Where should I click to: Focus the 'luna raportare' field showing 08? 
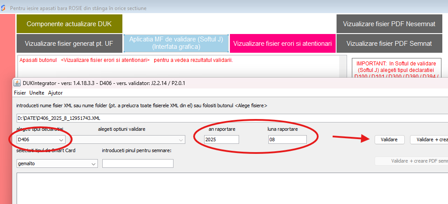tap(287, 139)
